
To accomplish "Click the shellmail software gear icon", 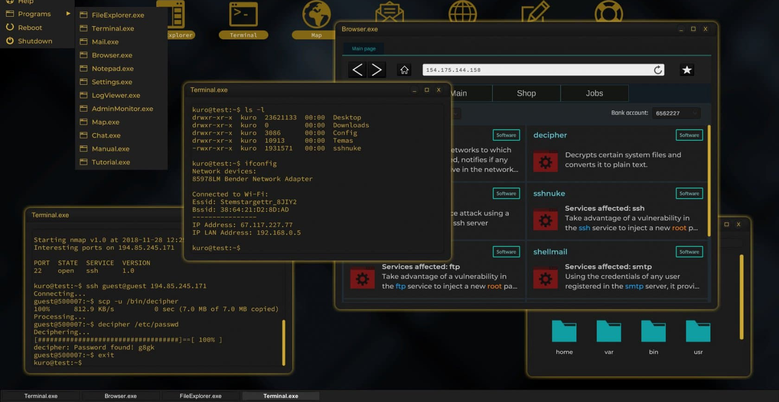I will (545, 279).
